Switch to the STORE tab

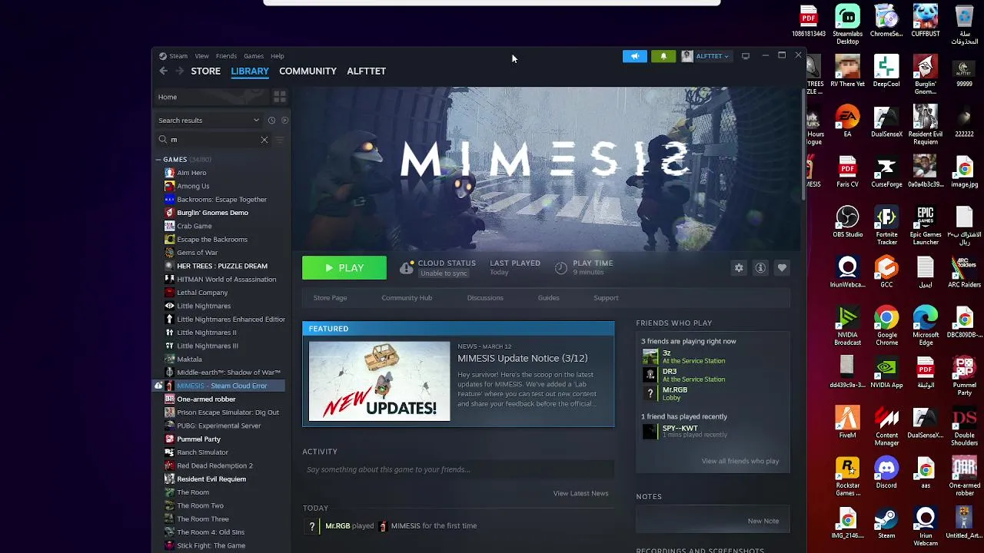click(205, 71)
